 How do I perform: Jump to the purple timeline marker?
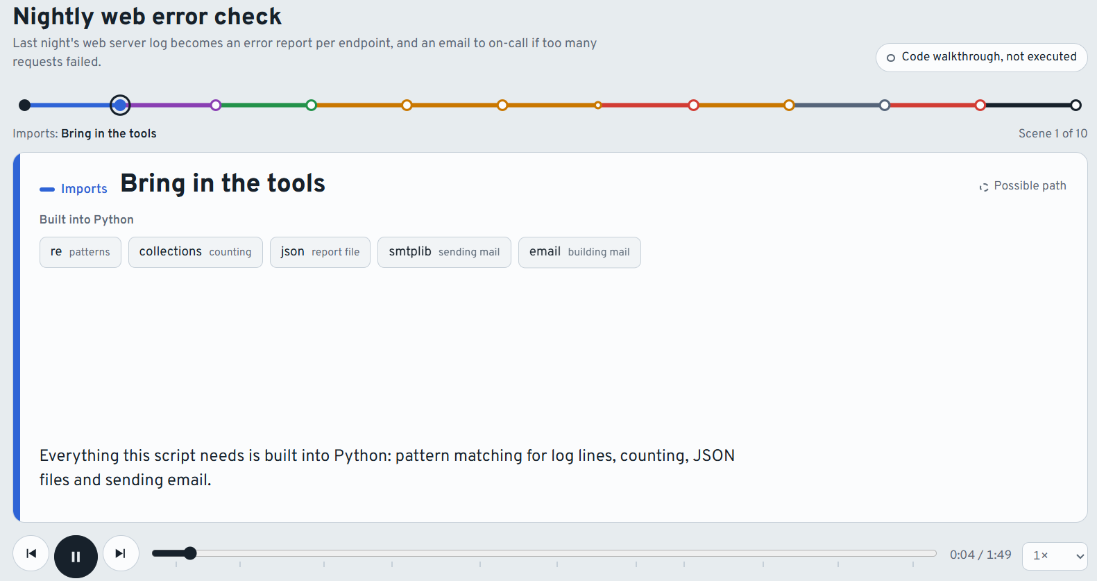216,106
